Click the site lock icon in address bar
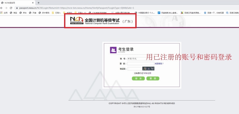 pyautogui.click(x=17, y=8)
